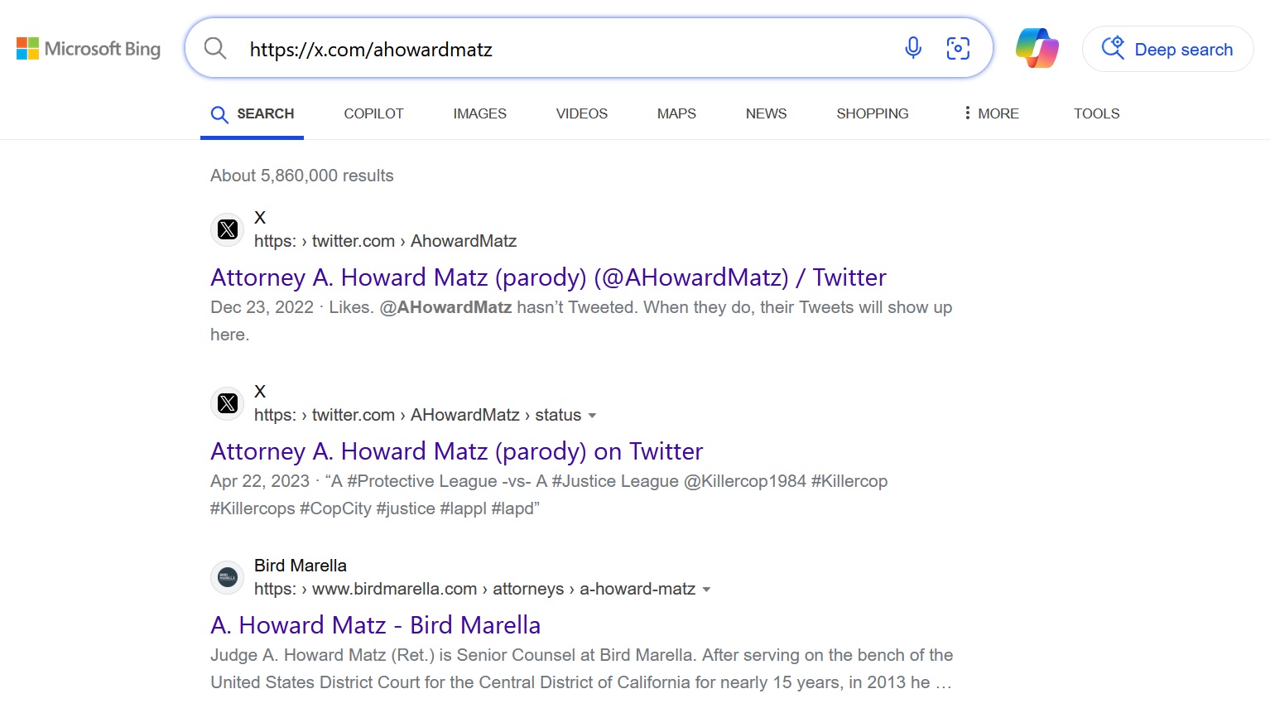Open "A. Howard Matz - Bird Marella" link
Image resolution: width=1270 pixels, height=713 pixels.
376,625
